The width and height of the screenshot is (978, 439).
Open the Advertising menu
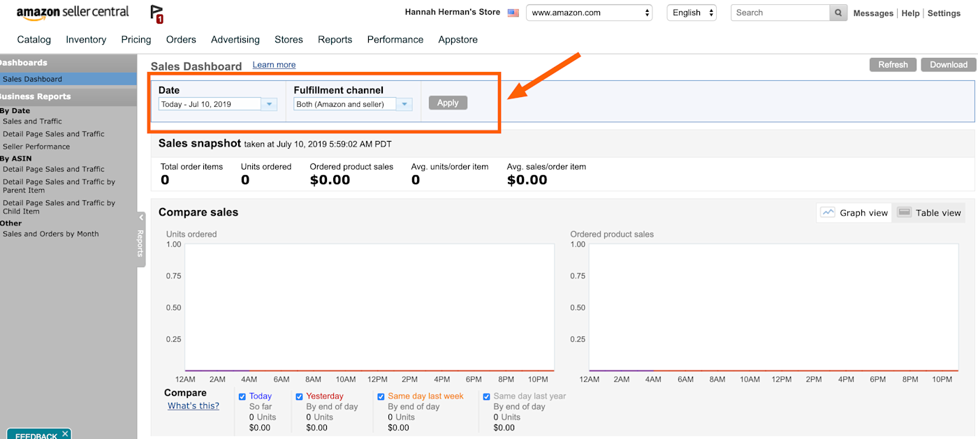click(x=235, y=40)
